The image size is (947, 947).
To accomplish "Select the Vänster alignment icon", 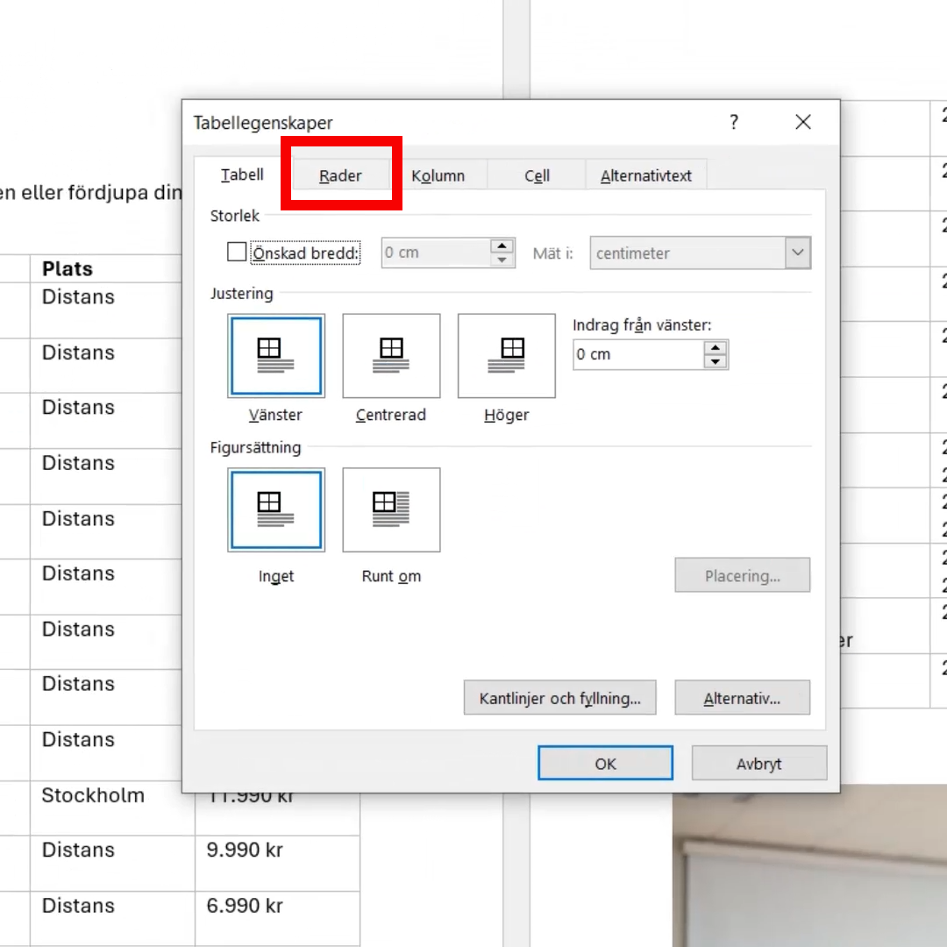I will (275, 355).
